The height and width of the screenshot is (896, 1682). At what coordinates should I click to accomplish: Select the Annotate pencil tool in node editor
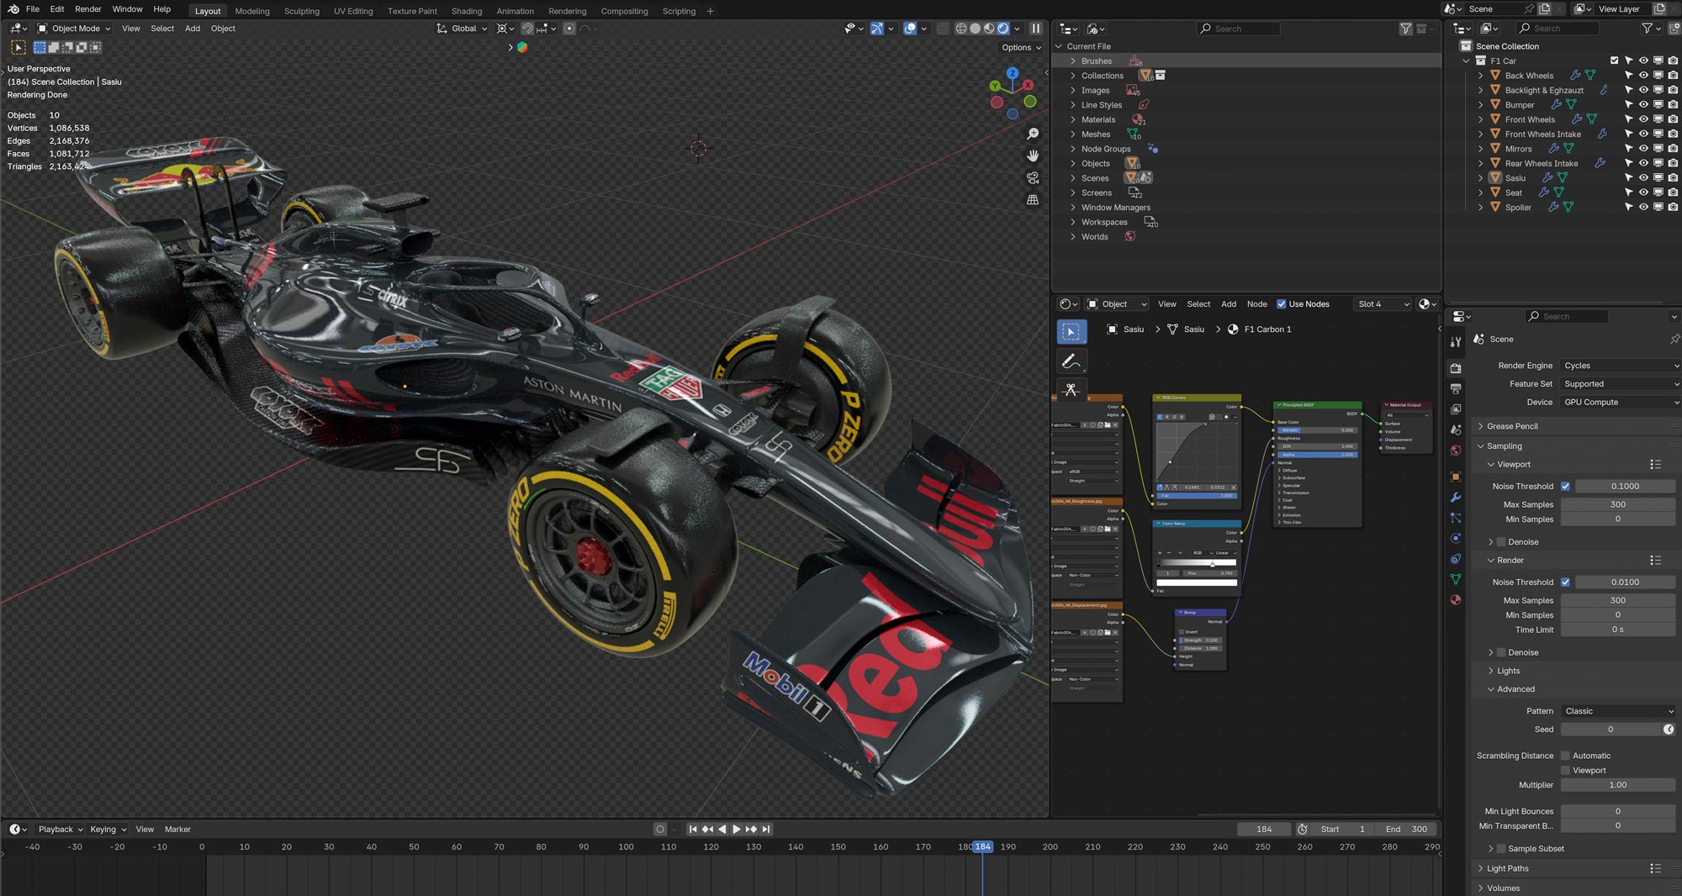tap(1071, 361)
